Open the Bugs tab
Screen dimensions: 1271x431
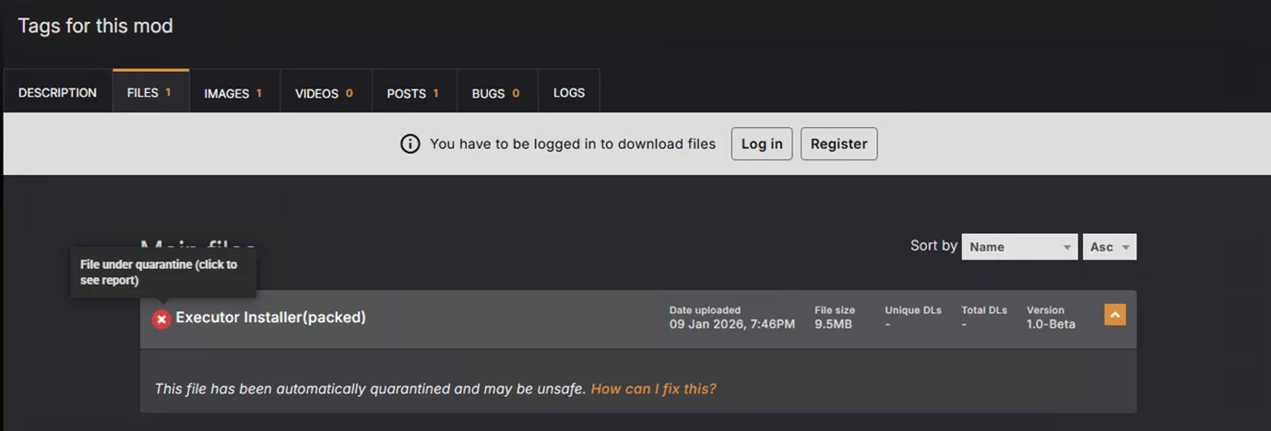pyautogui.click(x=495, y=93)
